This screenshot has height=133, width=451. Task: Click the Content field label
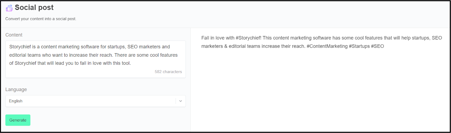pyautogui.click(x=14, y=35)
